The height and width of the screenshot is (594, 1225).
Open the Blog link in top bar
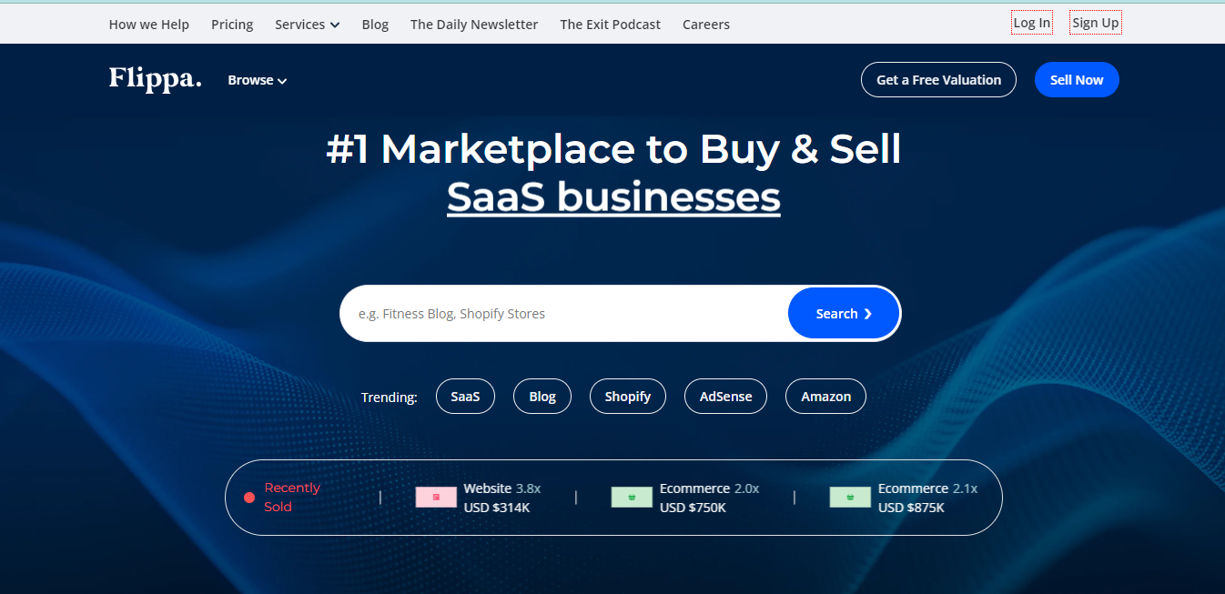pos(375,25)
